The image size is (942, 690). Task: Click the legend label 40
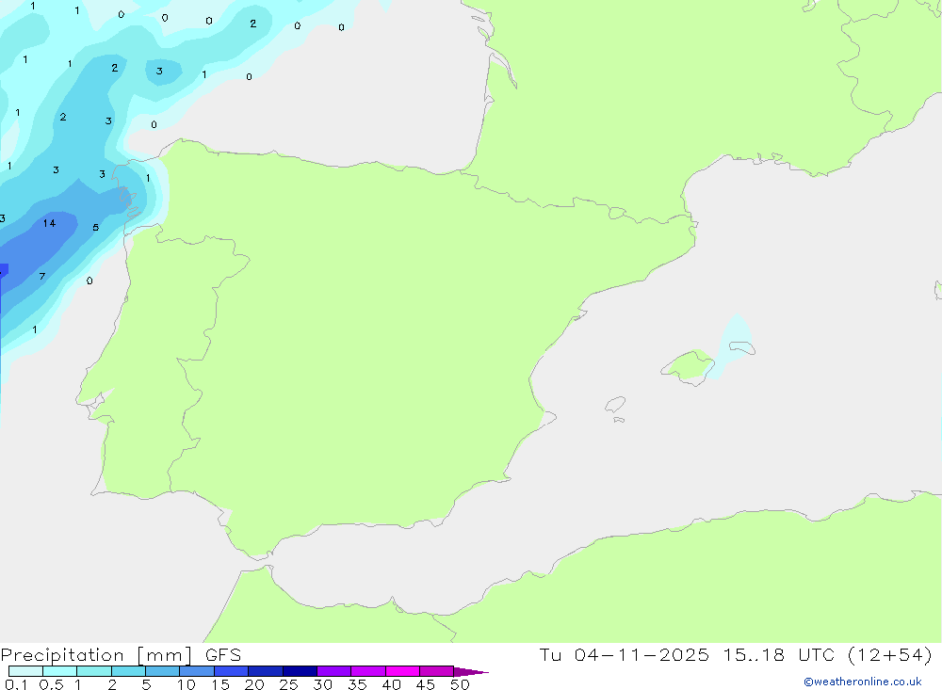pyautogui.click(x=392, y=684)
